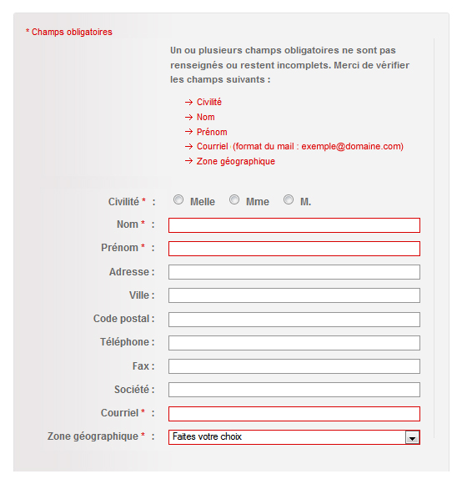Click the Fax input box

click(x=294, y=366)
